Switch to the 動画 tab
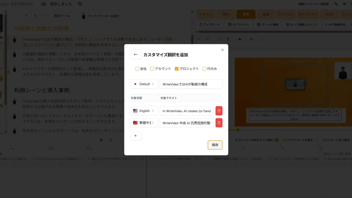This screenshot has width=352, height=198. point(265,14)
